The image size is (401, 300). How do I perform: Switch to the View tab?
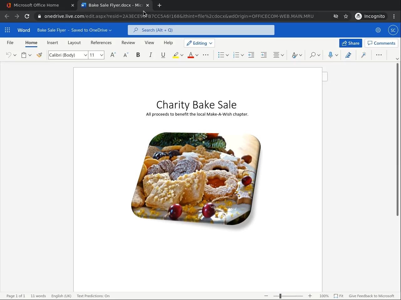coord(149,42)
